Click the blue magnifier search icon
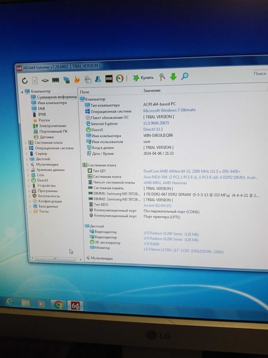Viewport: 268px width, 358px height. click(x=185, y=76)
